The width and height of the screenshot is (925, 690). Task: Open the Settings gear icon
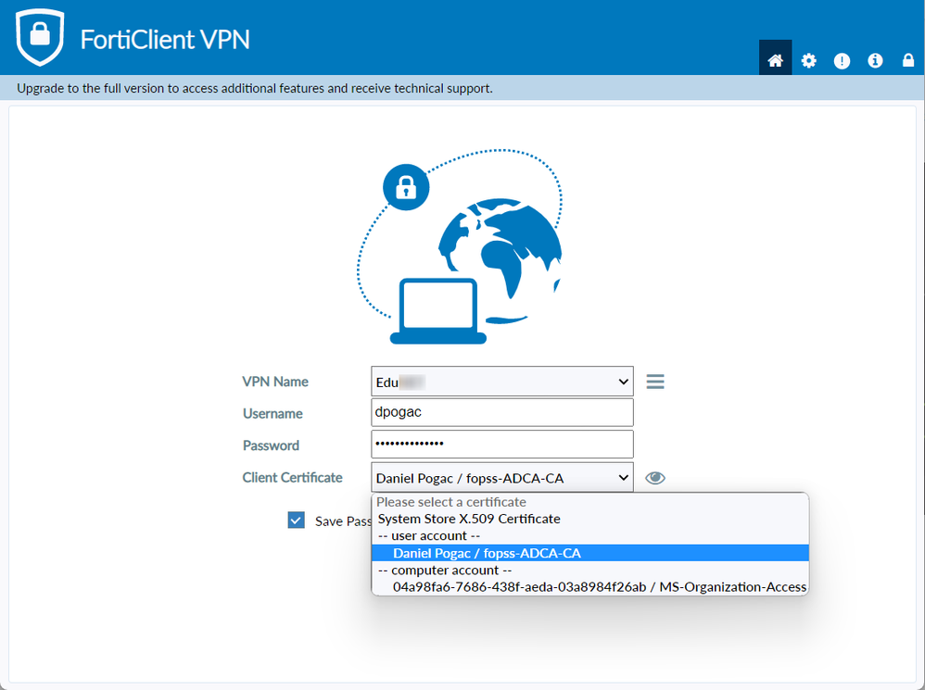[809, 60]
